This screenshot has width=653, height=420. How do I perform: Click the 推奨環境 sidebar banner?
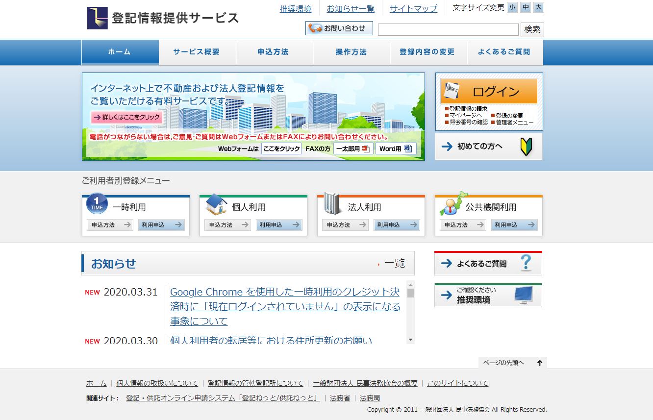pyautogui.click(x=488, y=295)
